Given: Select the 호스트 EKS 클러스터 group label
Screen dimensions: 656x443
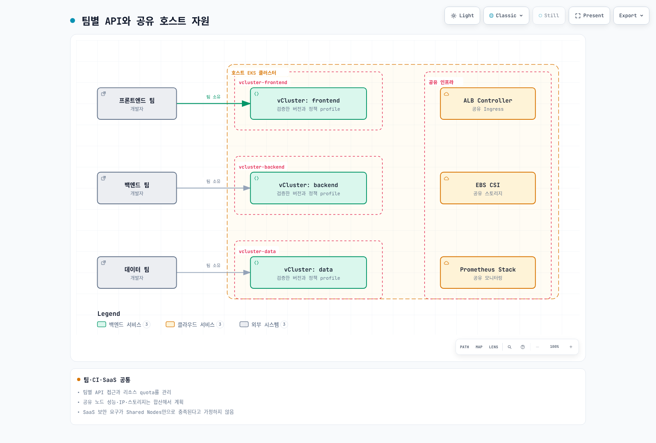Looking at the screenshot, I should (254, 73).
